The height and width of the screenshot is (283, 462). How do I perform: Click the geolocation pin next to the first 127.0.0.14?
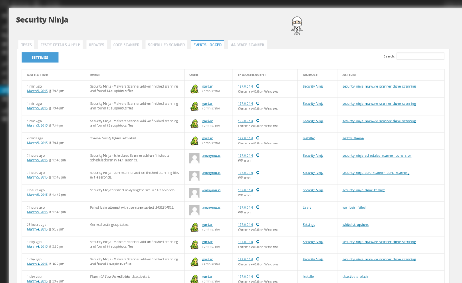(258, 86)
